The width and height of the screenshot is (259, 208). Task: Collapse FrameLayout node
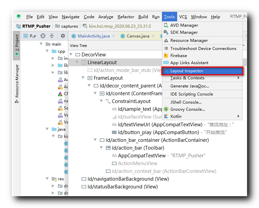(83, 78)
